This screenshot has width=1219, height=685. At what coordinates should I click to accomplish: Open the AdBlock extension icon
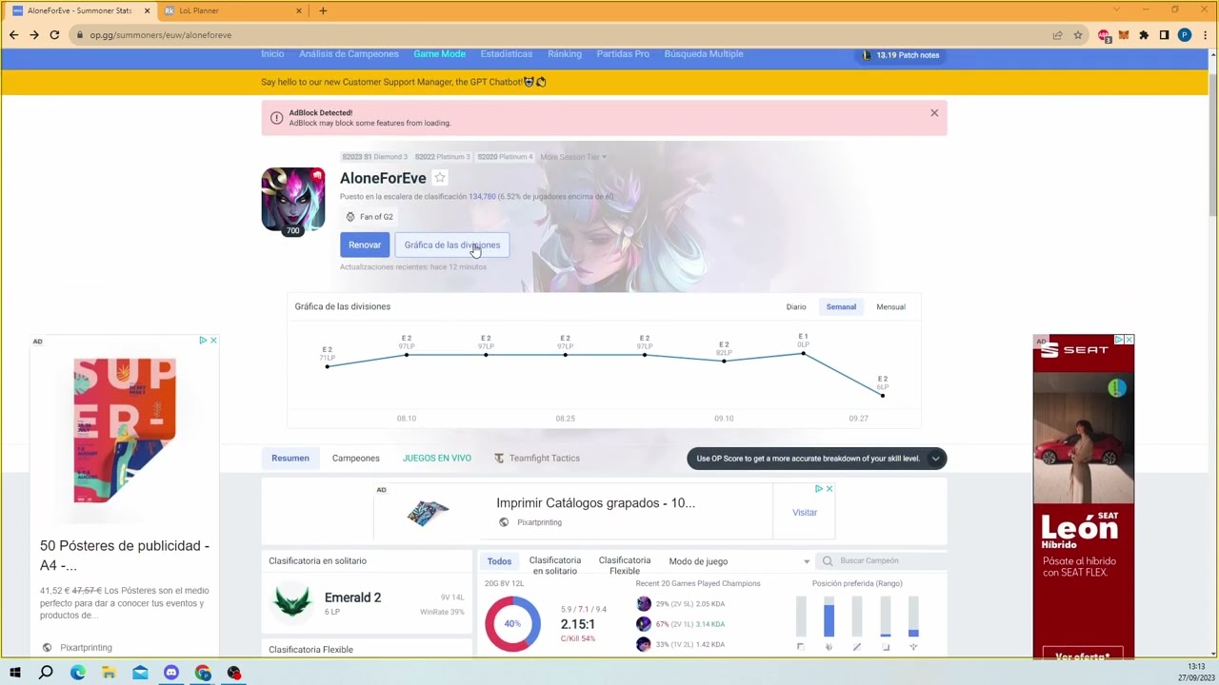click(x=1105, y=35)
